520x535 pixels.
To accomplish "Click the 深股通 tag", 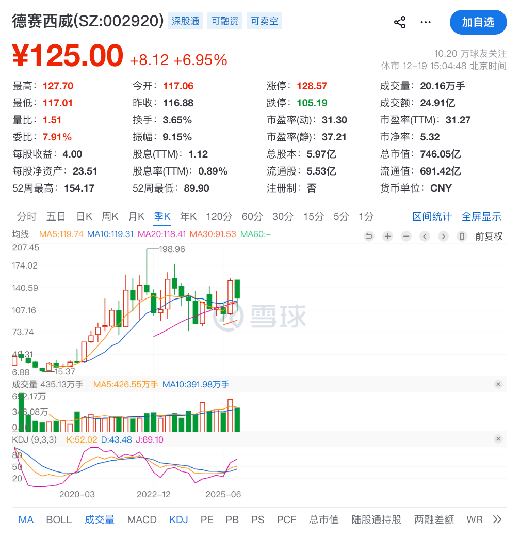I will click(185, 21).
